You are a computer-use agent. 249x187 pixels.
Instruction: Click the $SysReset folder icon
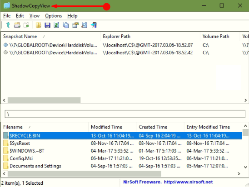(x=6, y=143)
